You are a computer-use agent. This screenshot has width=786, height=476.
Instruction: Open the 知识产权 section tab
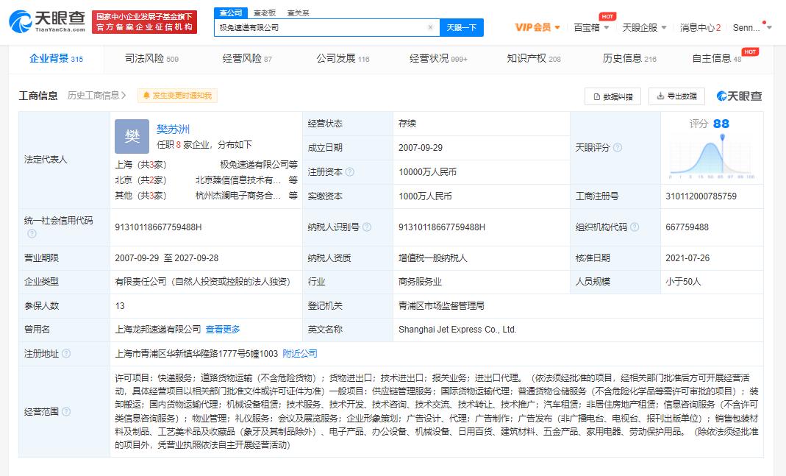point(528,57)
